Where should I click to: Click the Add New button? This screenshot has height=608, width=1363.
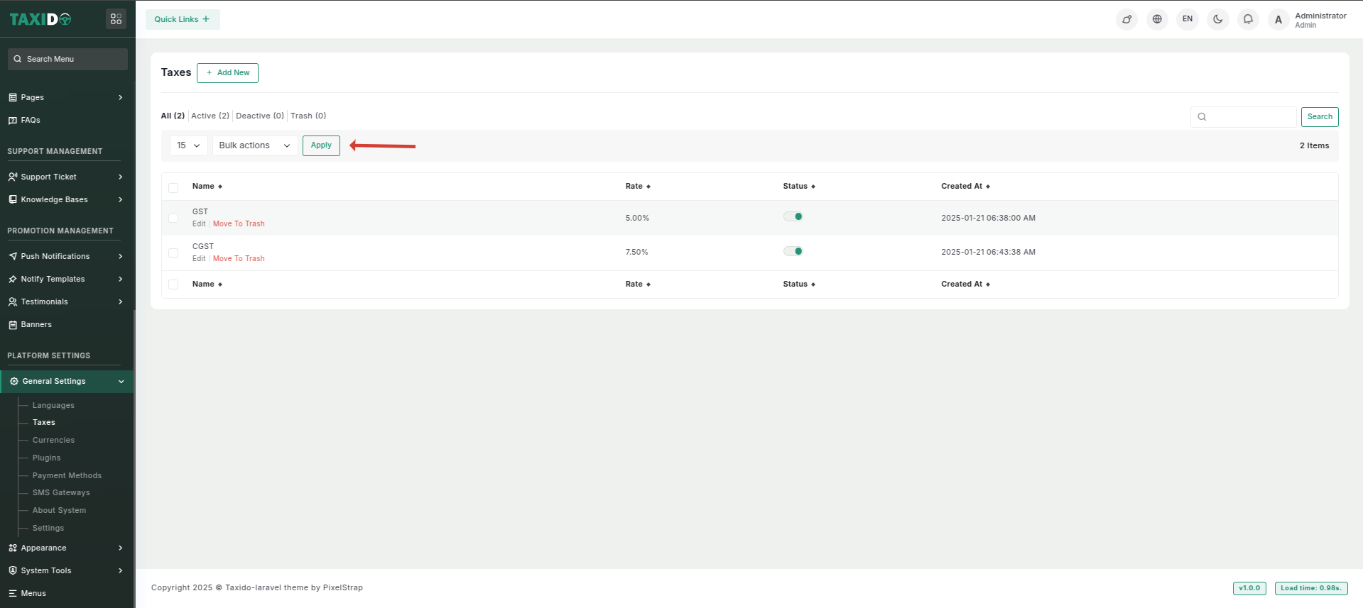[x=227, y=73]
